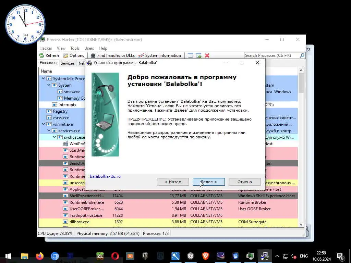This screenshot has width=351, height=263.
Task: Click the 'COM Surrogate' description text
Action: 252,222
